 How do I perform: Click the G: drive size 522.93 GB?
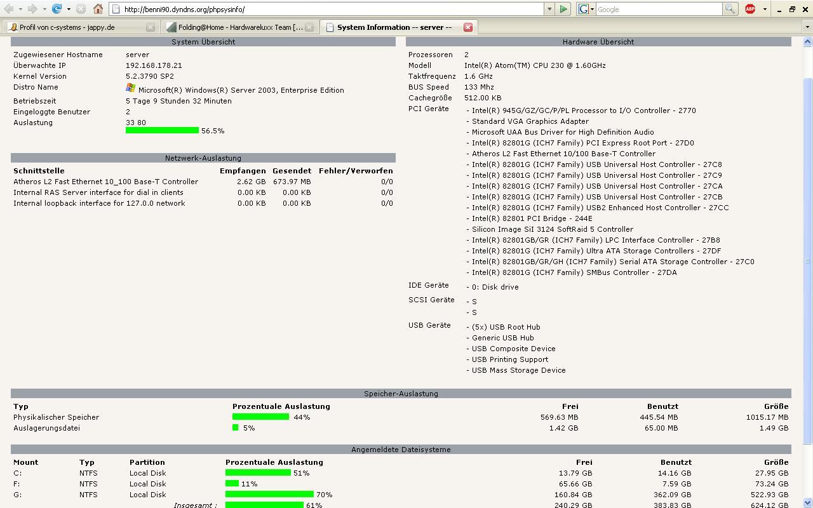[x=769, y=494]
